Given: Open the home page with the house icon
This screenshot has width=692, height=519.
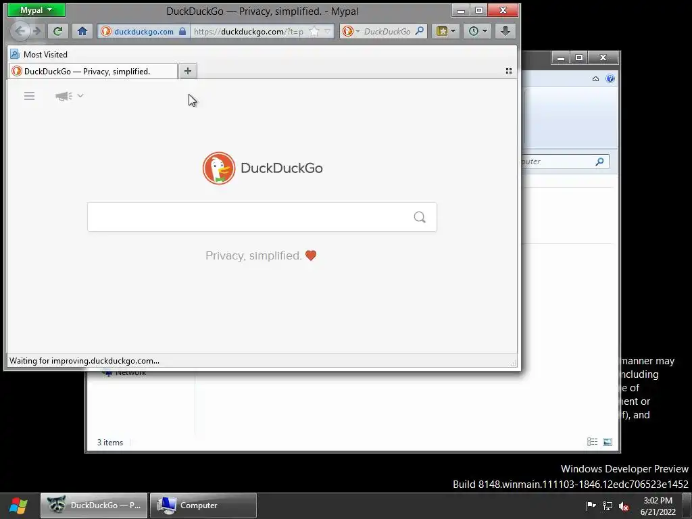Looking at the screenshot, I should (82, 31).
